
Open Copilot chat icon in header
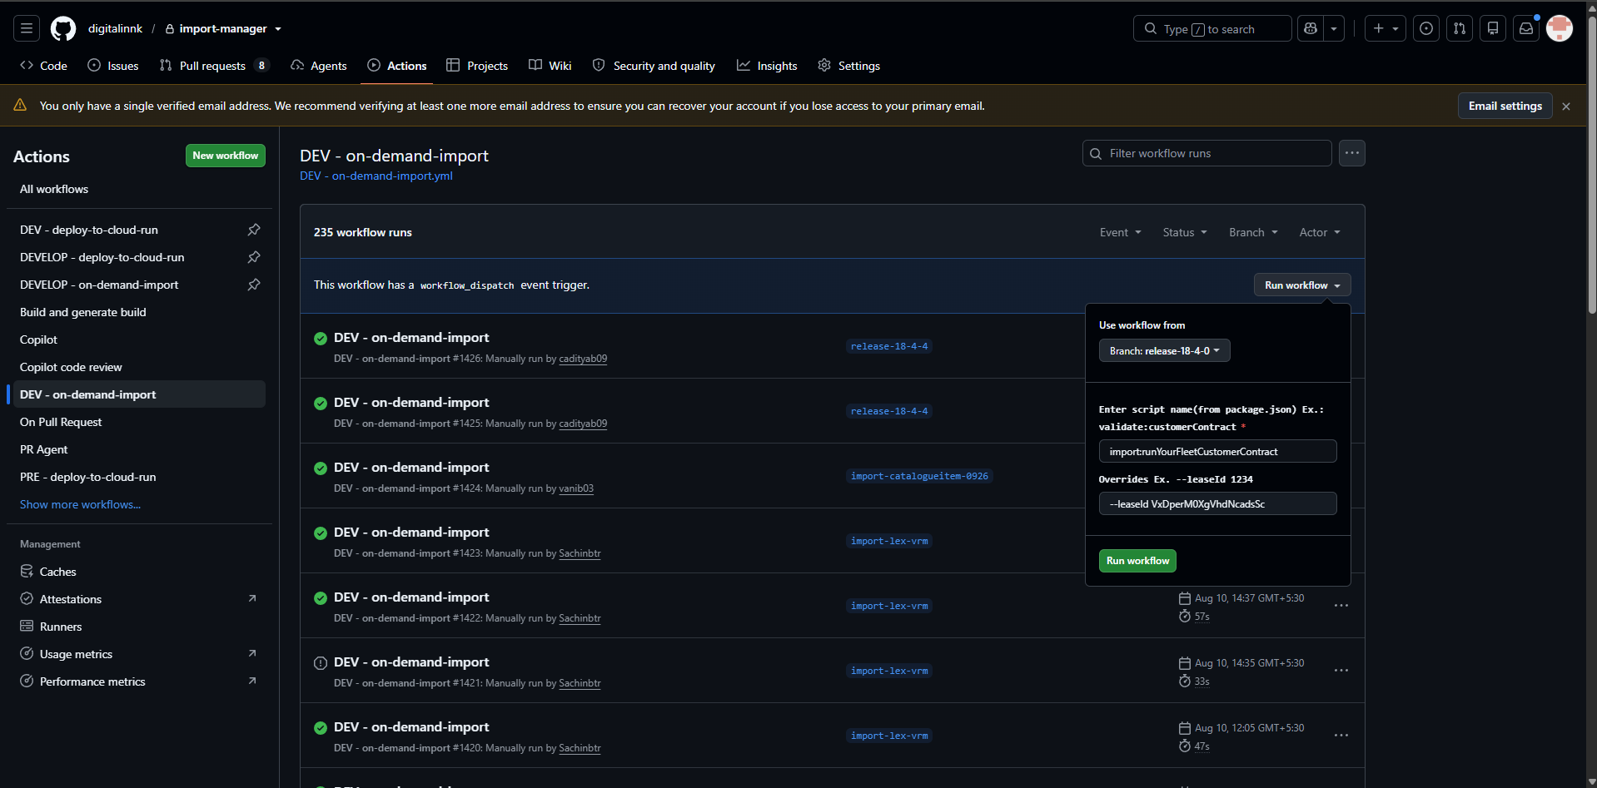click(x=1311, y=28)
